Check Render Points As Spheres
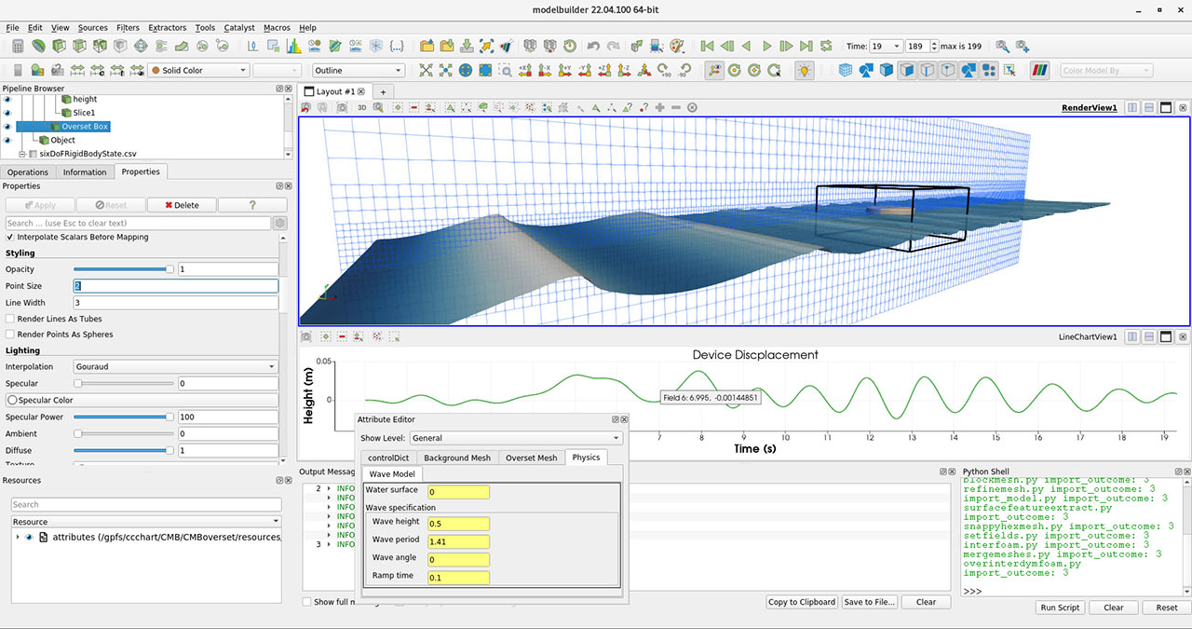This screenshot has height=629, width=1192. [11, 334]
